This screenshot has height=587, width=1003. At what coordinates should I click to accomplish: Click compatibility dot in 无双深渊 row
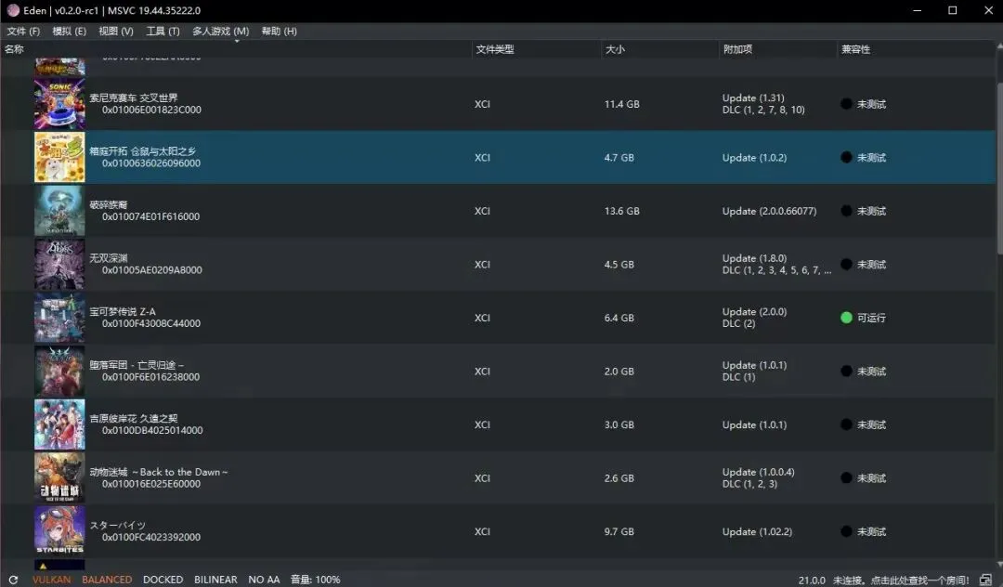(846, 264)
